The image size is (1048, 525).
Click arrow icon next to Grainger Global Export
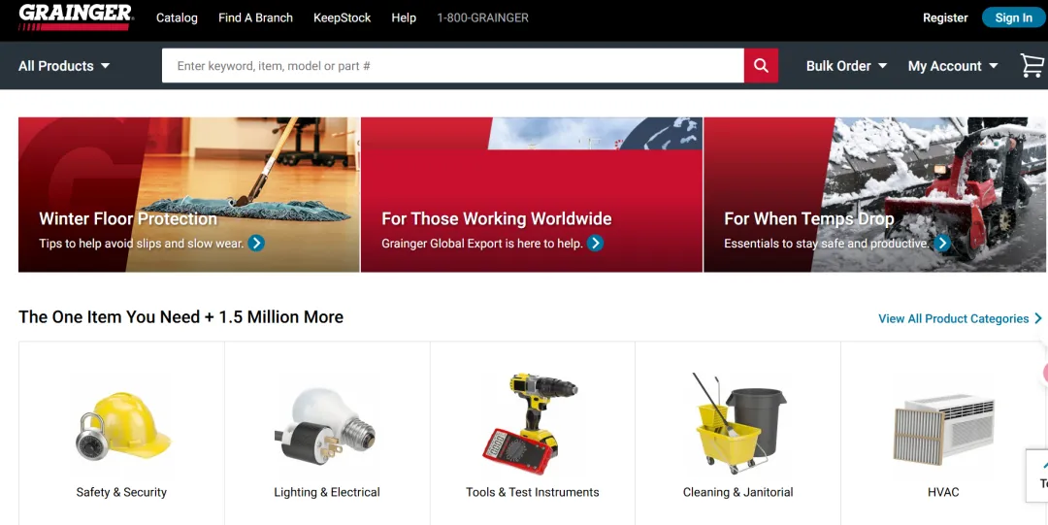click(595, 243)
